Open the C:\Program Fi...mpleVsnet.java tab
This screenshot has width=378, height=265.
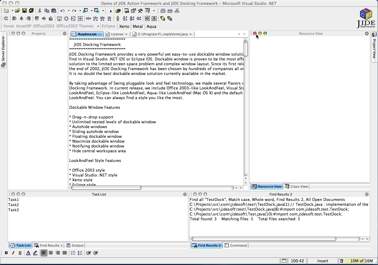tap(163, 34)
